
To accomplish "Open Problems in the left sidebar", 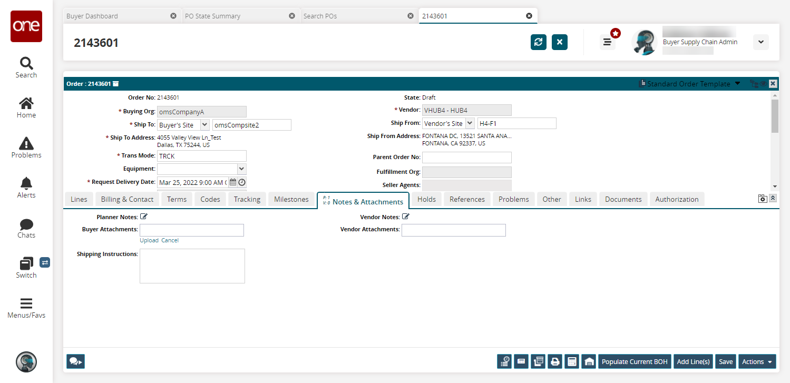I will pos(26,148).
